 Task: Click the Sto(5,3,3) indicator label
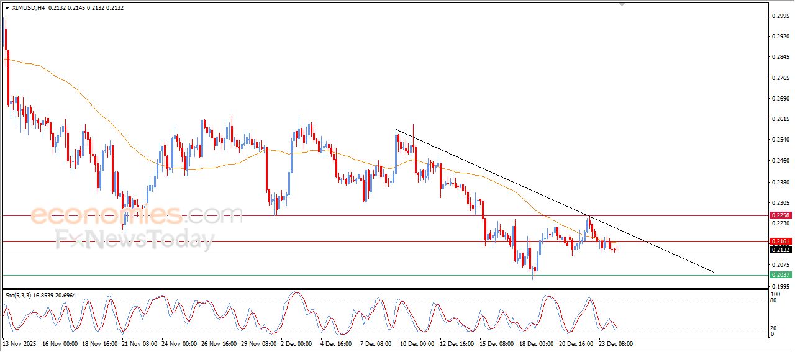(x=19, y=296)
